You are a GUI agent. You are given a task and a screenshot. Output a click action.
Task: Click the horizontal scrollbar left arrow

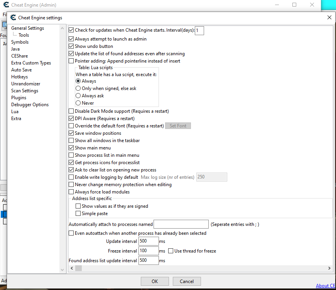(x=72, y=268)
